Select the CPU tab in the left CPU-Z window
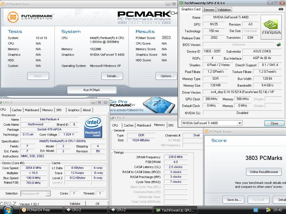Image resolution: width=286 pixels, height=214 pixels. click(x=3, y=110)
